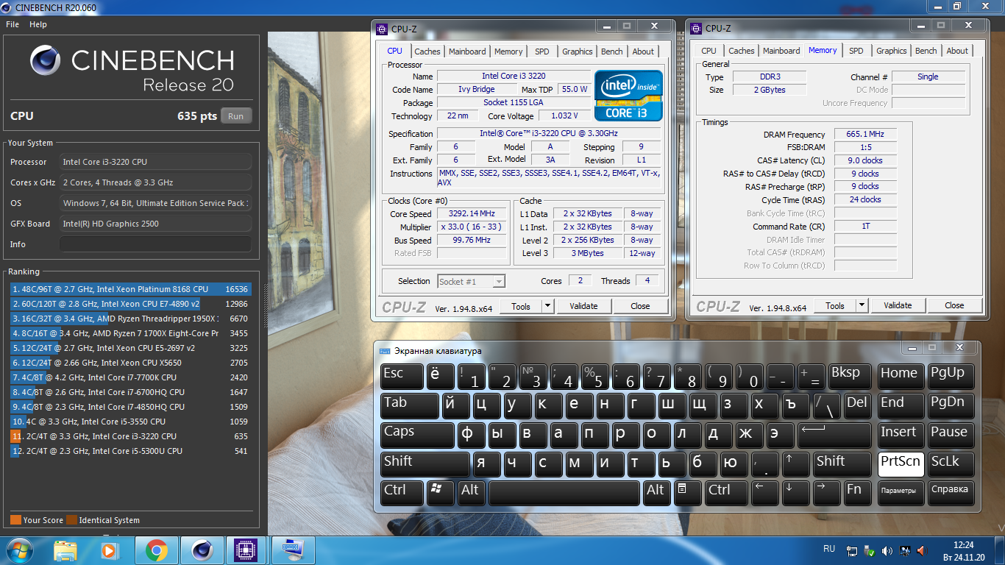Tap the right arrow key on on-screen keyboard
Image resolution: width=1005 pixels, height=565 pixels.
click(826, 491)
